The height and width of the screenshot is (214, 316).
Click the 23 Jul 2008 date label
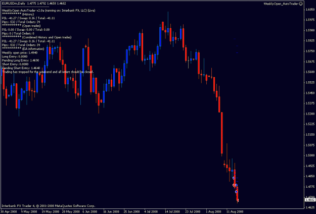click(x=193, y=212)
